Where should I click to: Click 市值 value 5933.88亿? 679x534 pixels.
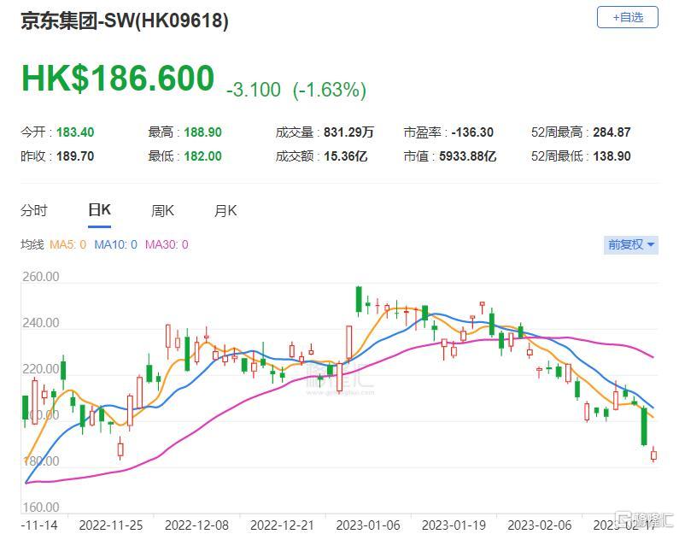[x=468, y=156]
